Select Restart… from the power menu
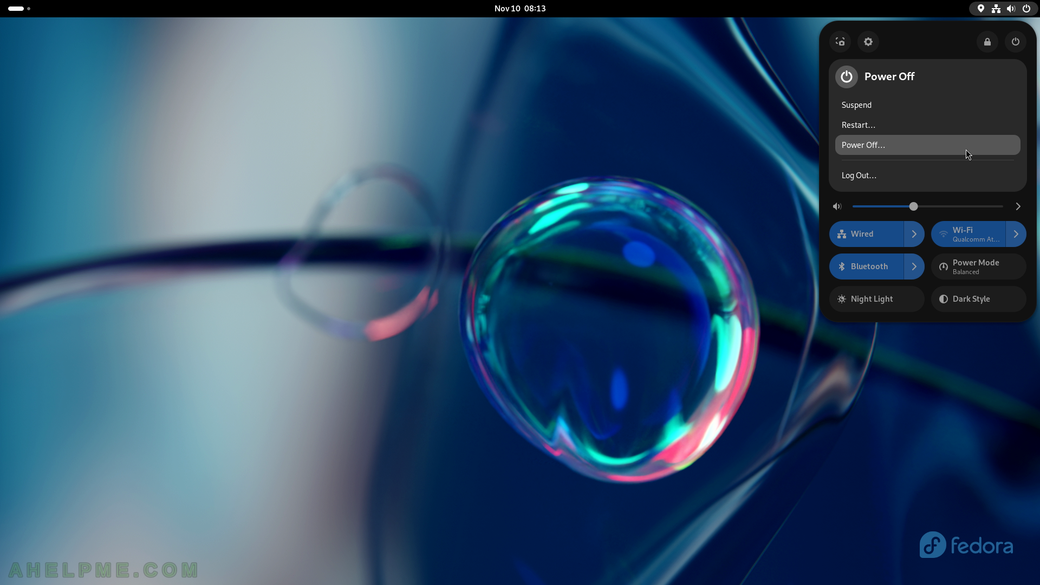The height and width of the screenshot is (585, 1040). (928, 125)
